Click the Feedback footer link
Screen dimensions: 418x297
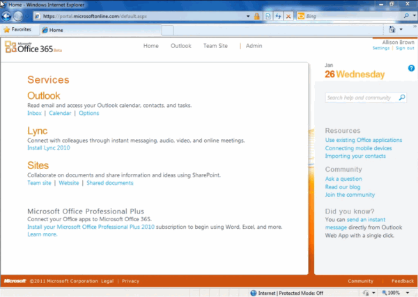403,281
